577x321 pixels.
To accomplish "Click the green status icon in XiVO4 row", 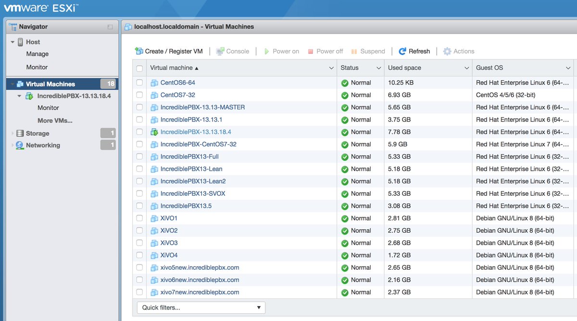I will tap(345, 255).
